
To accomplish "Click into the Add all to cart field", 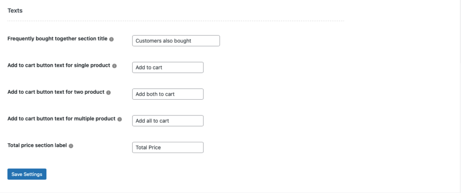I will (x=167, y=121).
